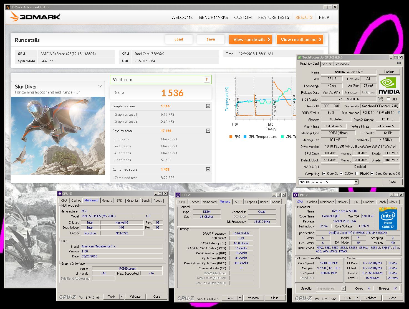
Task: Switch to the Validation tab in GPU-Z
Action: pyautogui.click(x=342, y=64)
